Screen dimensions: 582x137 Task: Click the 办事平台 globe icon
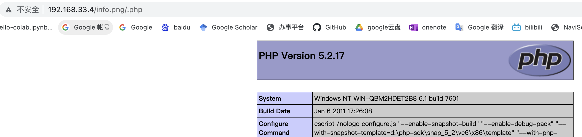(270, 27)
